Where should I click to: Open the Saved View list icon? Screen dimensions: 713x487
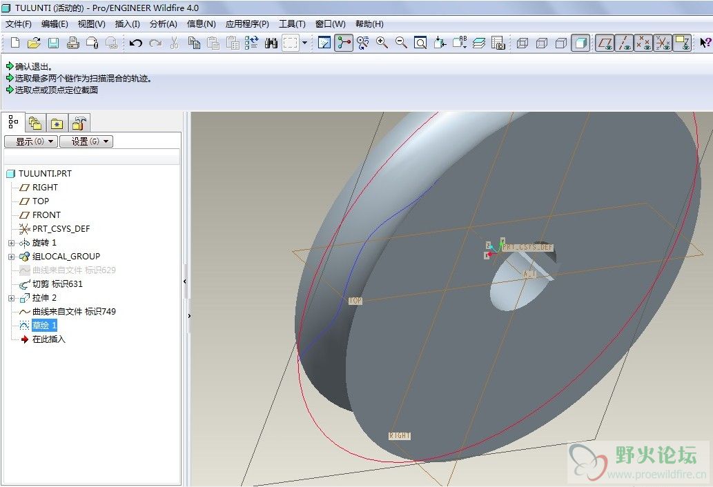[460, 43]
